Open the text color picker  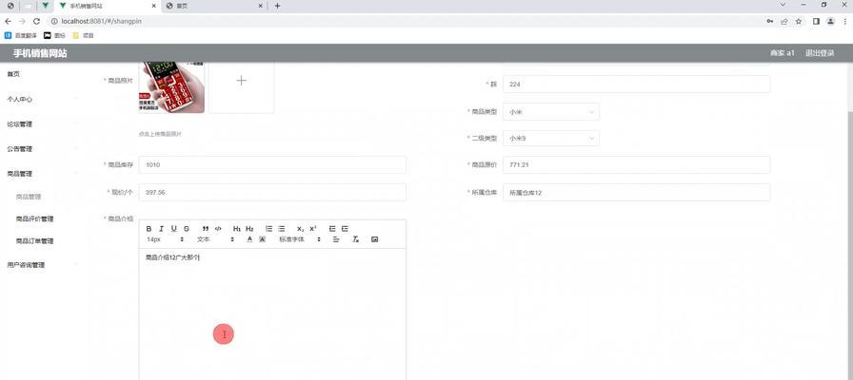point(249,238)
